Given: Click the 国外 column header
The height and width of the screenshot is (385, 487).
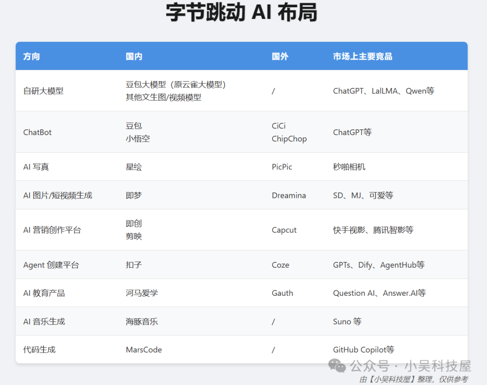Looking at the screenshot, I should 280,56.
